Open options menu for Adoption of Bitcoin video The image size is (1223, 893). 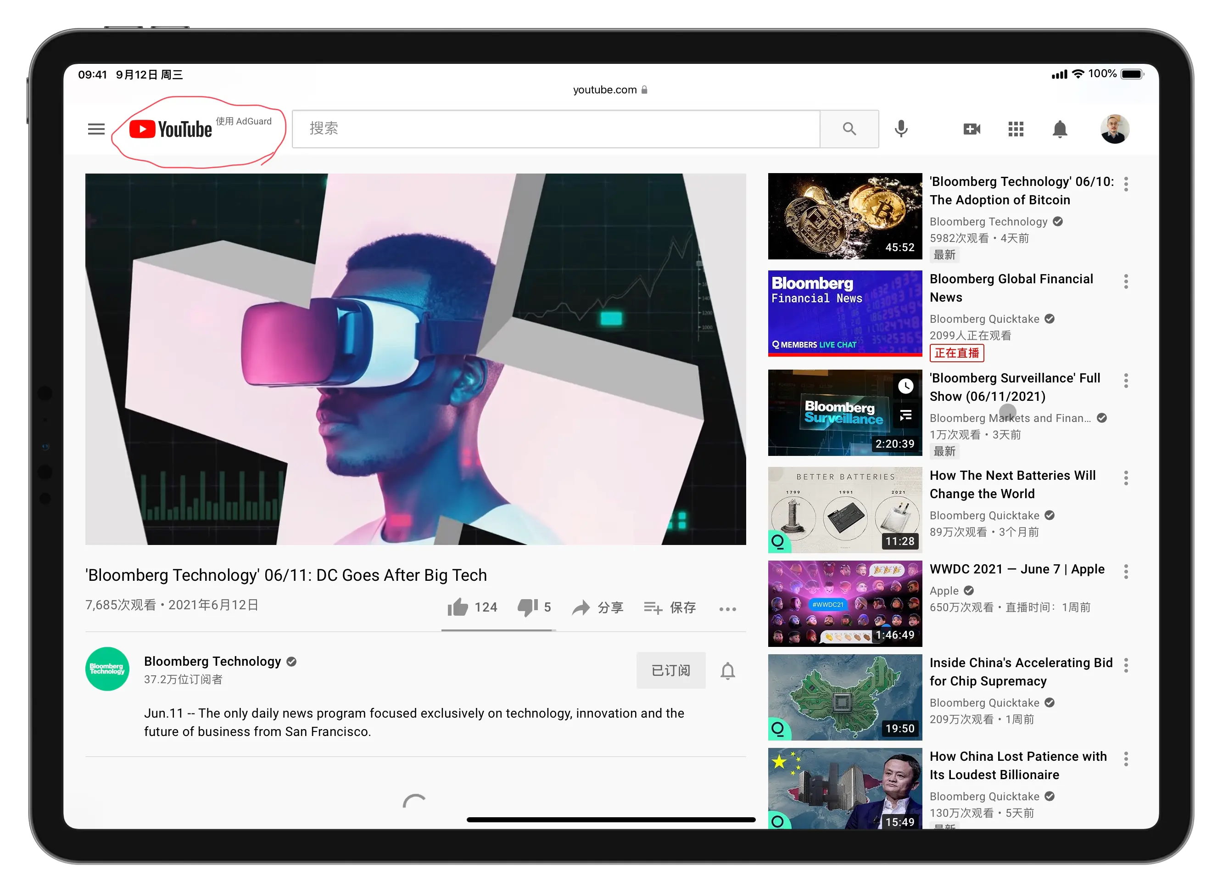click(x=1126, y=184)
